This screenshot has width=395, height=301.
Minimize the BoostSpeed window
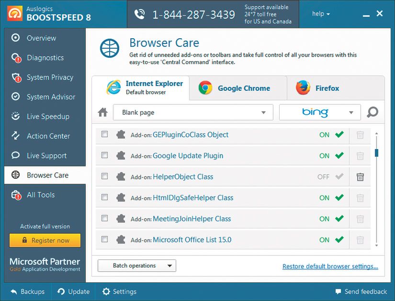pyautogui.click(x=366, y=16)
